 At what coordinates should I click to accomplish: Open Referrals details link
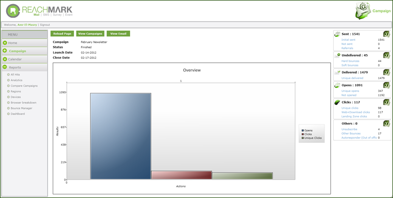[x=347, y=48]
